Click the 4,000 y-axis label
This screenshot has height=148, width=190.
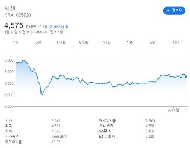(9, 83)
